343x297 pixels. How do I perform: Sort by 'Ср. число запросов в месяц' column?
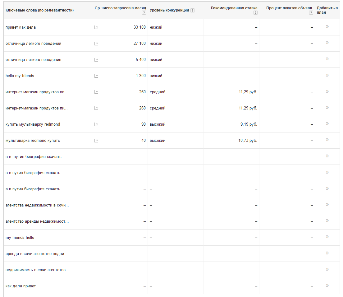(120, 8)
